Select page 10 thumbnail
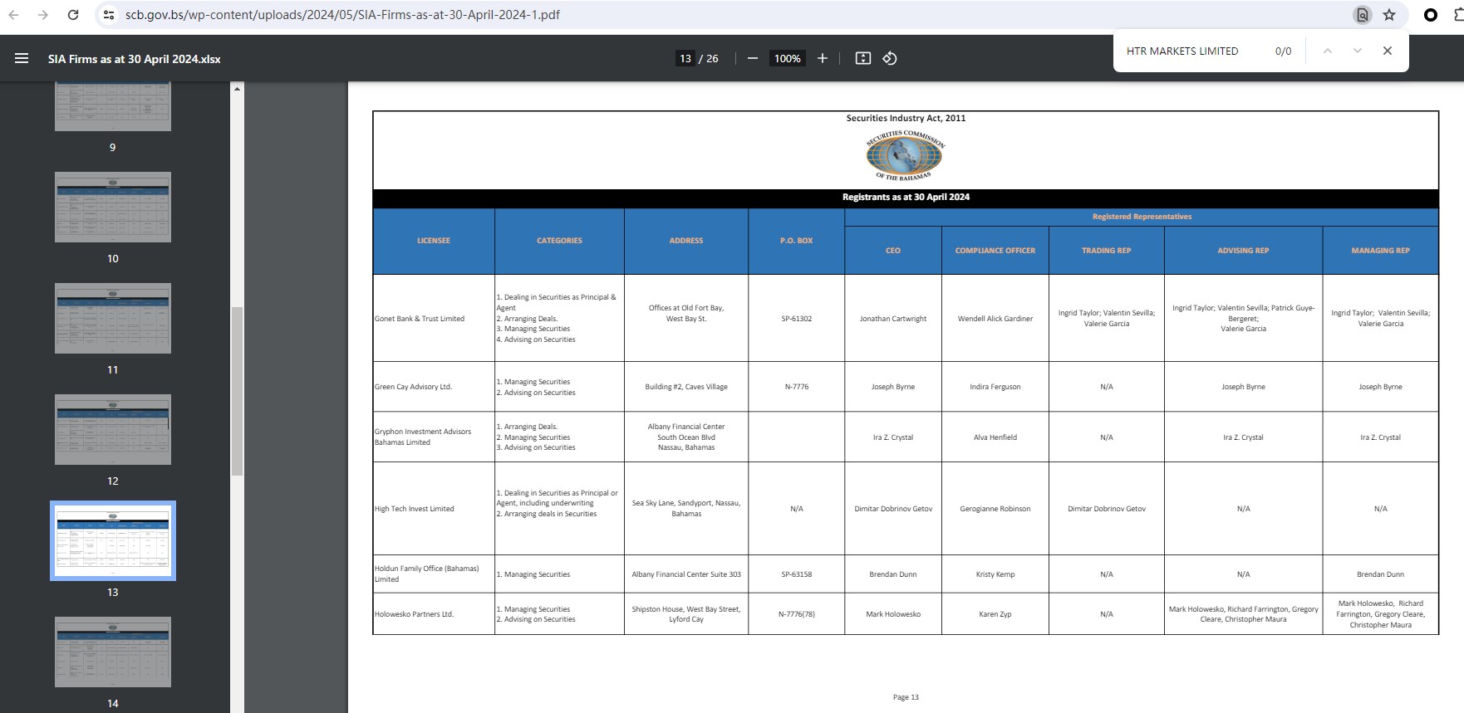 tap(113, 208)
